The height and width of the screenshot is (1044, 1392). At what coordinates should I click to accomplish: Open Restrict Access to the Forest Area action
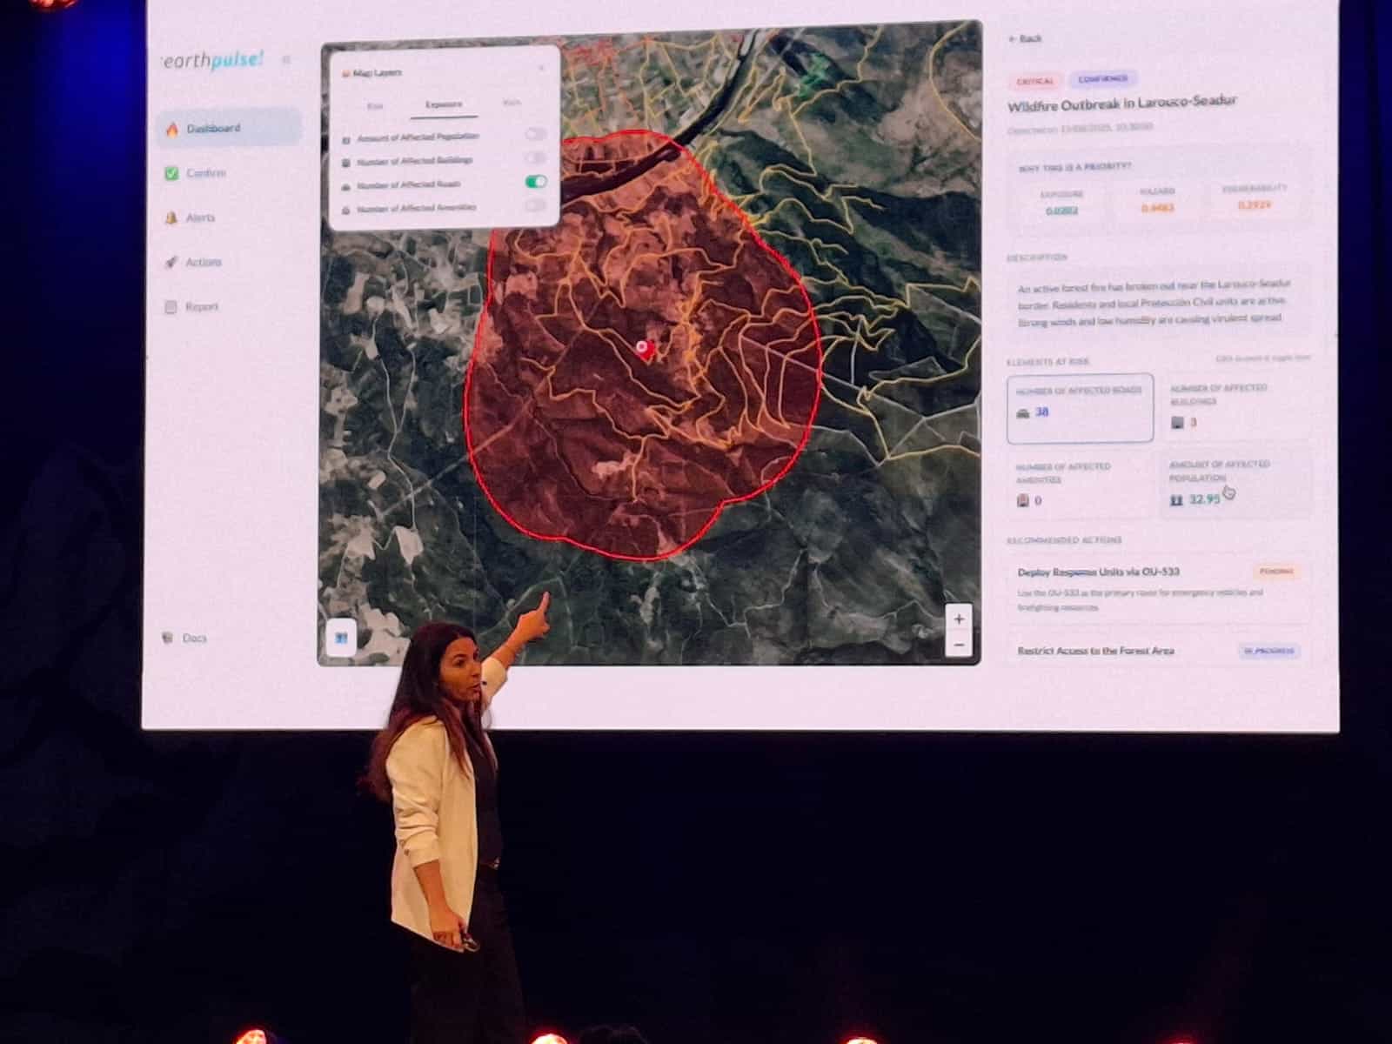click(x=1159, y=651)
